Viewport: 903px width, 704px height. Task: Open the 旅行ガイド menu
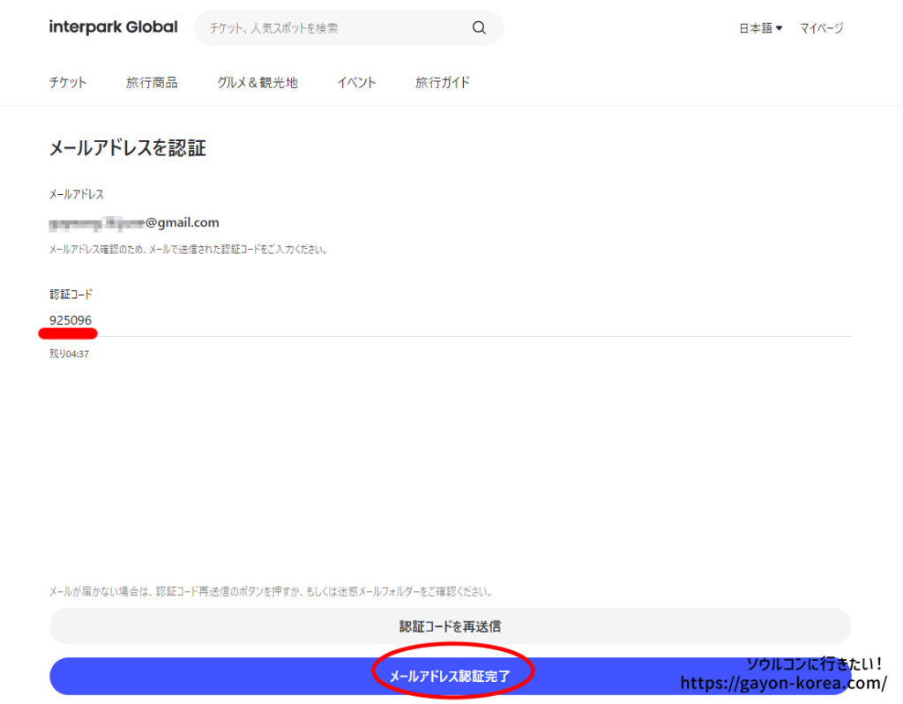[x=443, y=82]
